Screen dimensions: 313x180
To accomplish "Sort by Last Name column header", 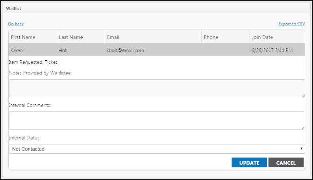I will click(x=71, y=37).
